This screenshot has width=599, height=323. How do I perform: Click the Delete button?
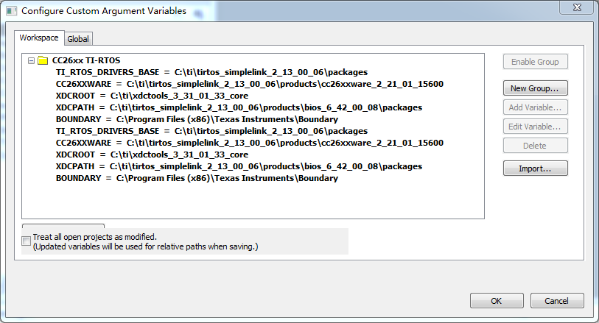pos(535,146)
